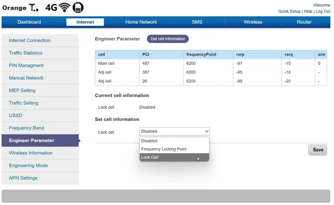Click the Main cell table row
Viewport: 334px width, 205px height.
(x=210, y=64)
